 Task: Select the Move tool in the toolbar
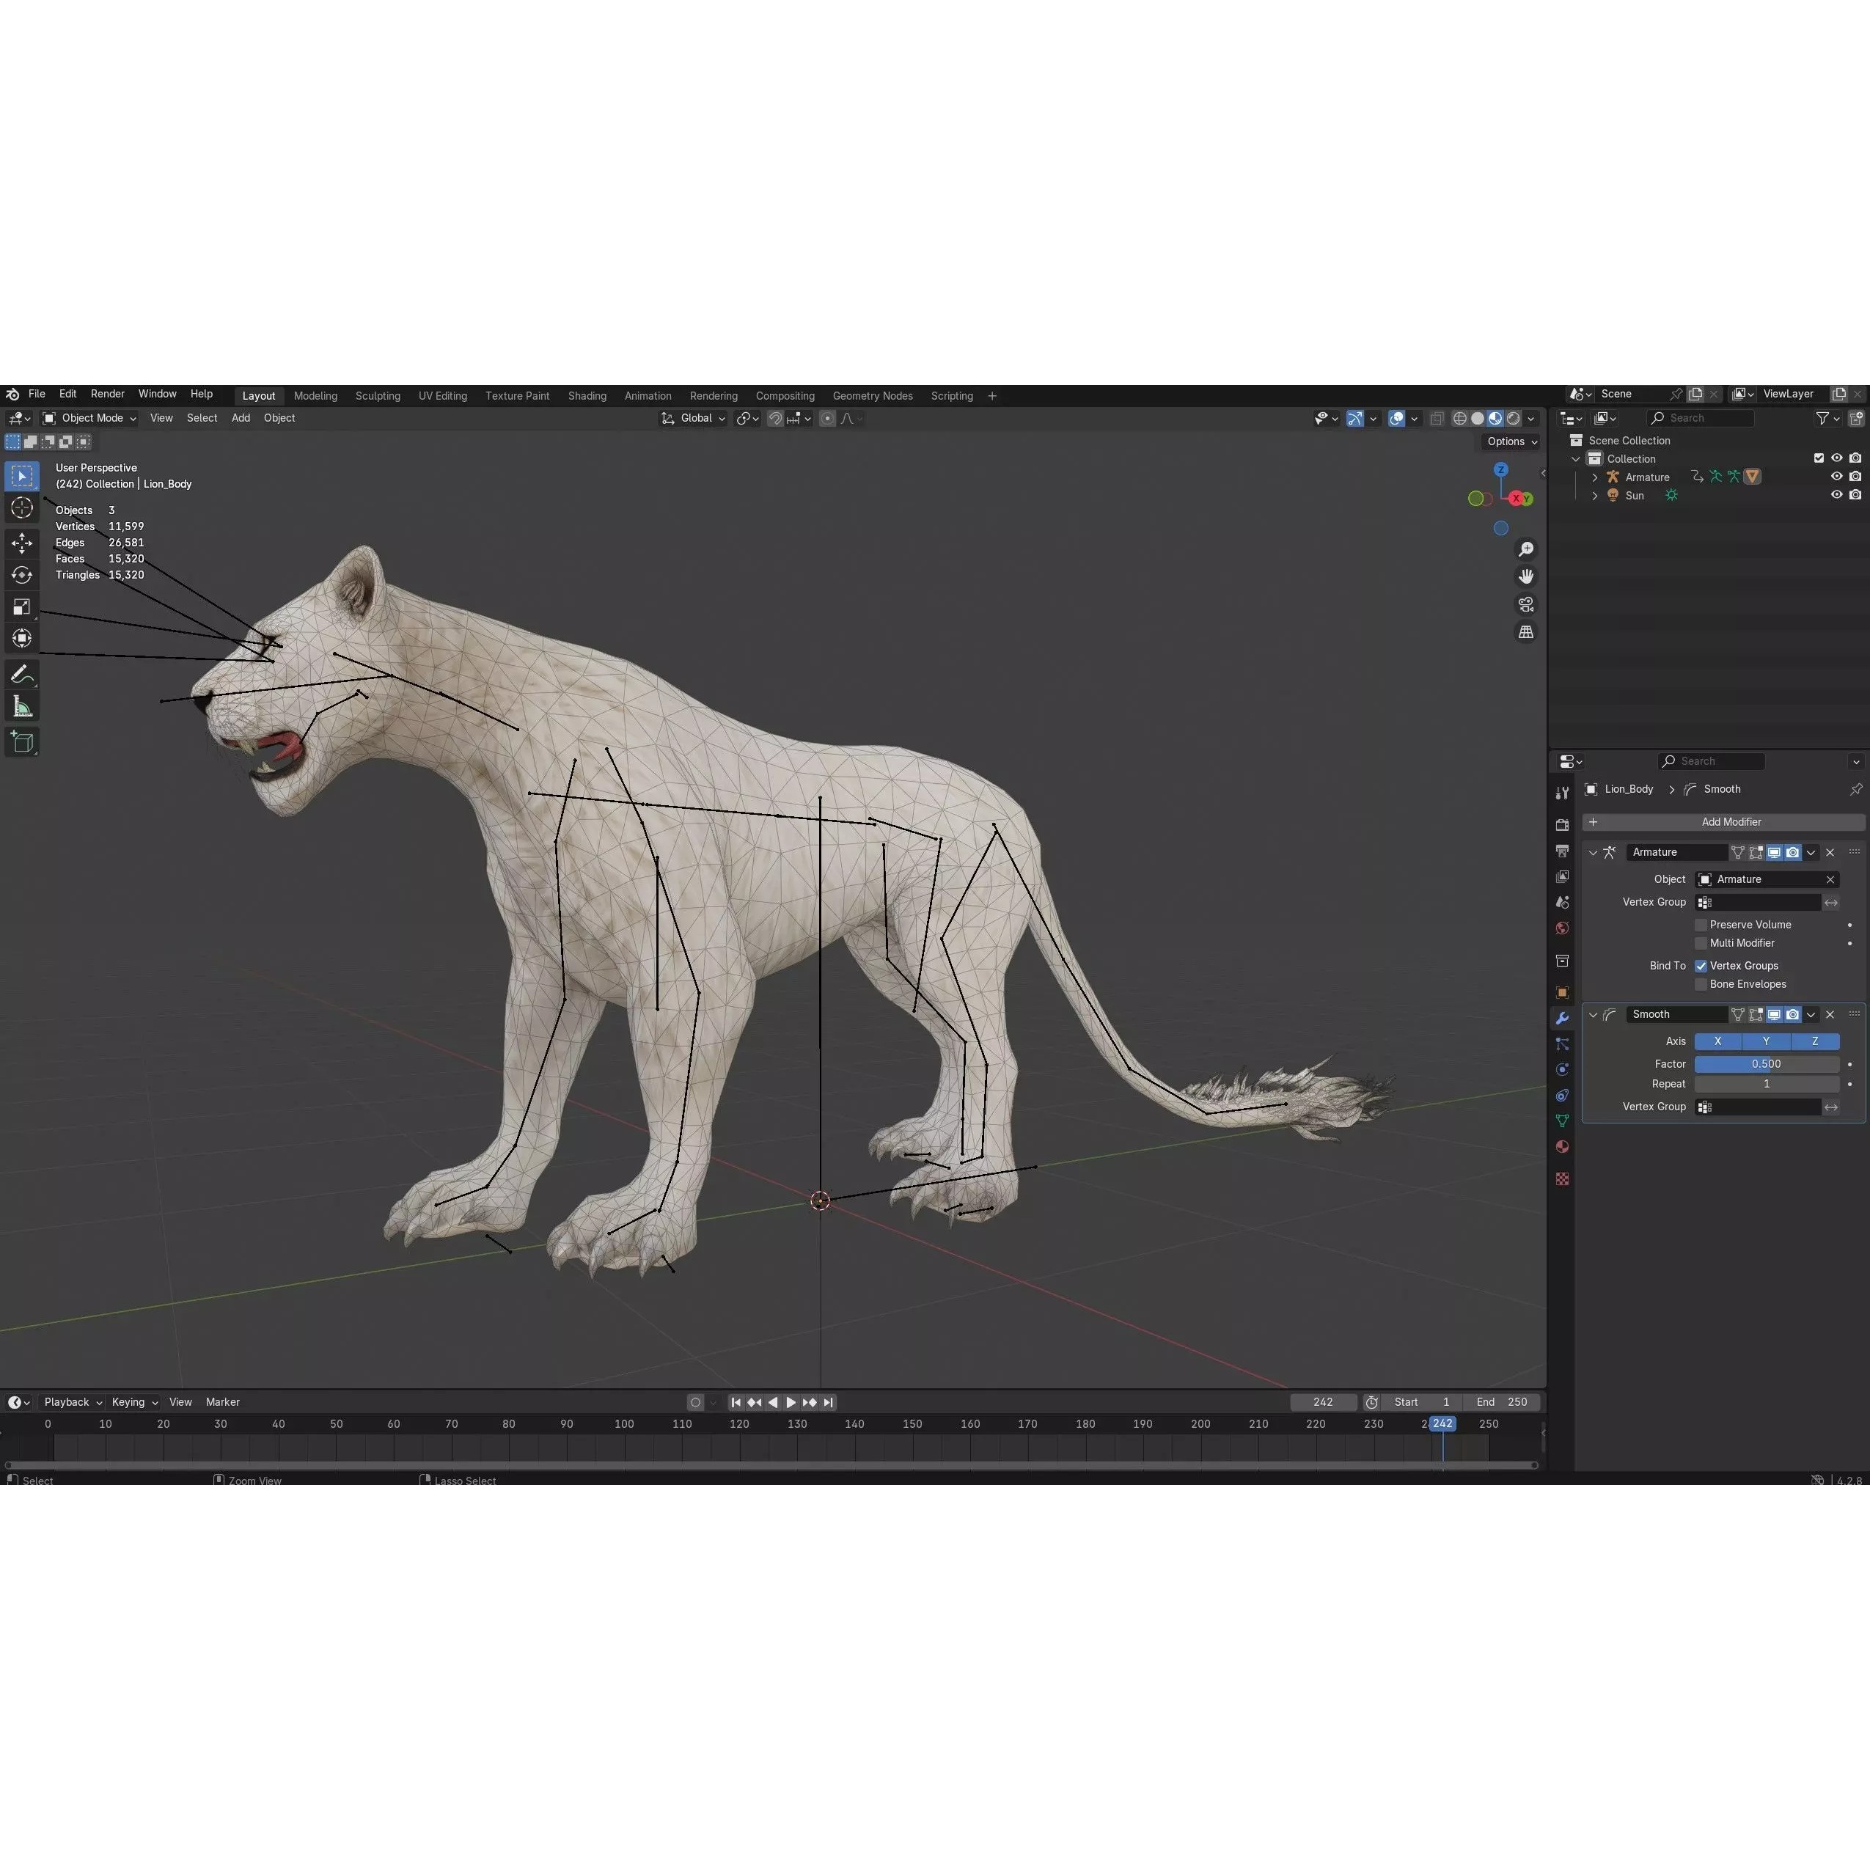(x=22, y=543)
